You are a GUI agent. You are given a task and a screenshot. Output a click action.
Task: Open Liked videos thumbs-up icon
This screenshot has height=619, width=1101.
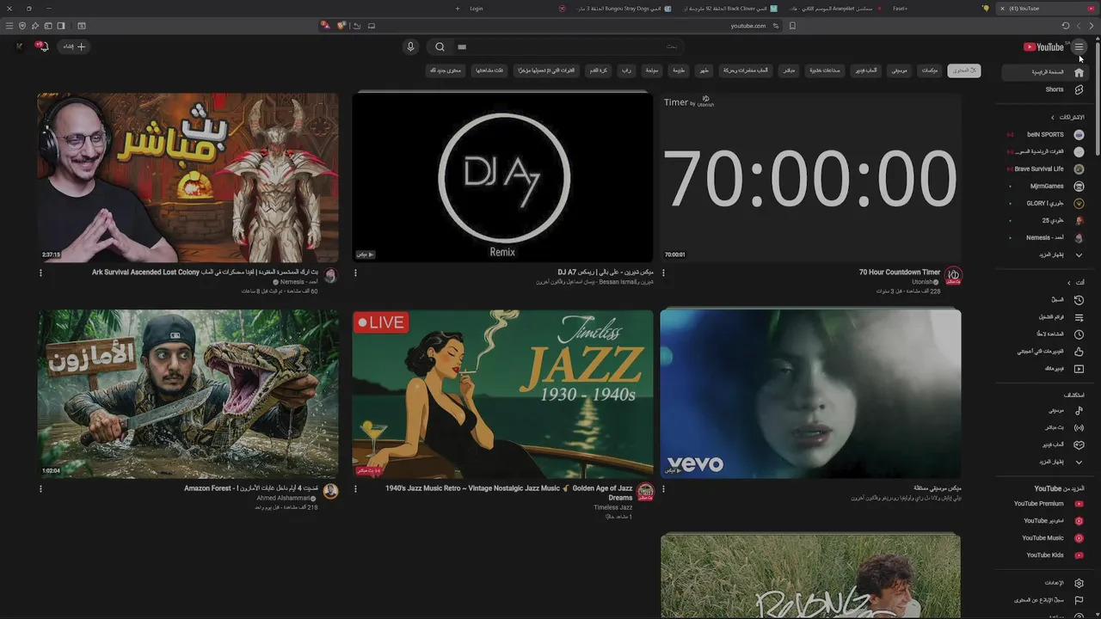click(1079, 352)
